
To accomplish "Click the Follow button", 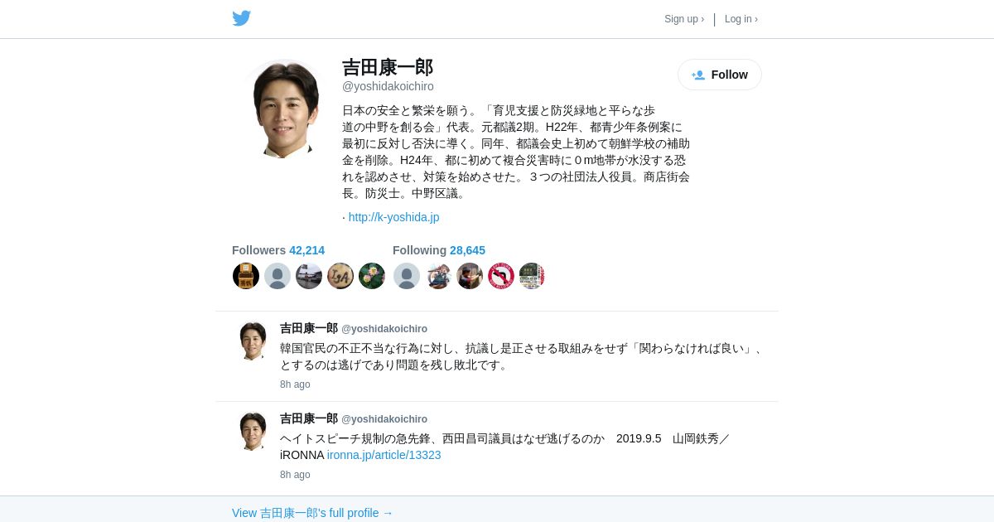I will (x=720, y=75).
